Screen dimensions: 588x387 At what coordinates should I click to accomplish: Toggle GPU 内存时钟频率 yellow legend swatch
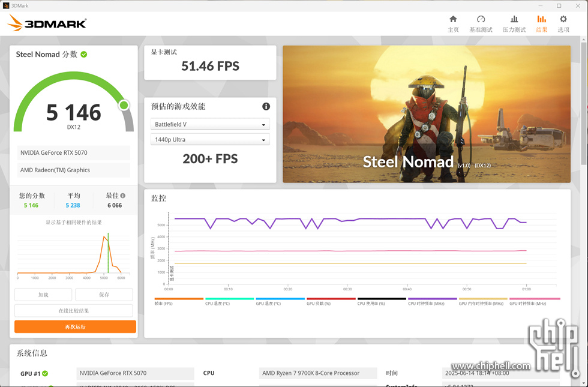click(483, 299)
